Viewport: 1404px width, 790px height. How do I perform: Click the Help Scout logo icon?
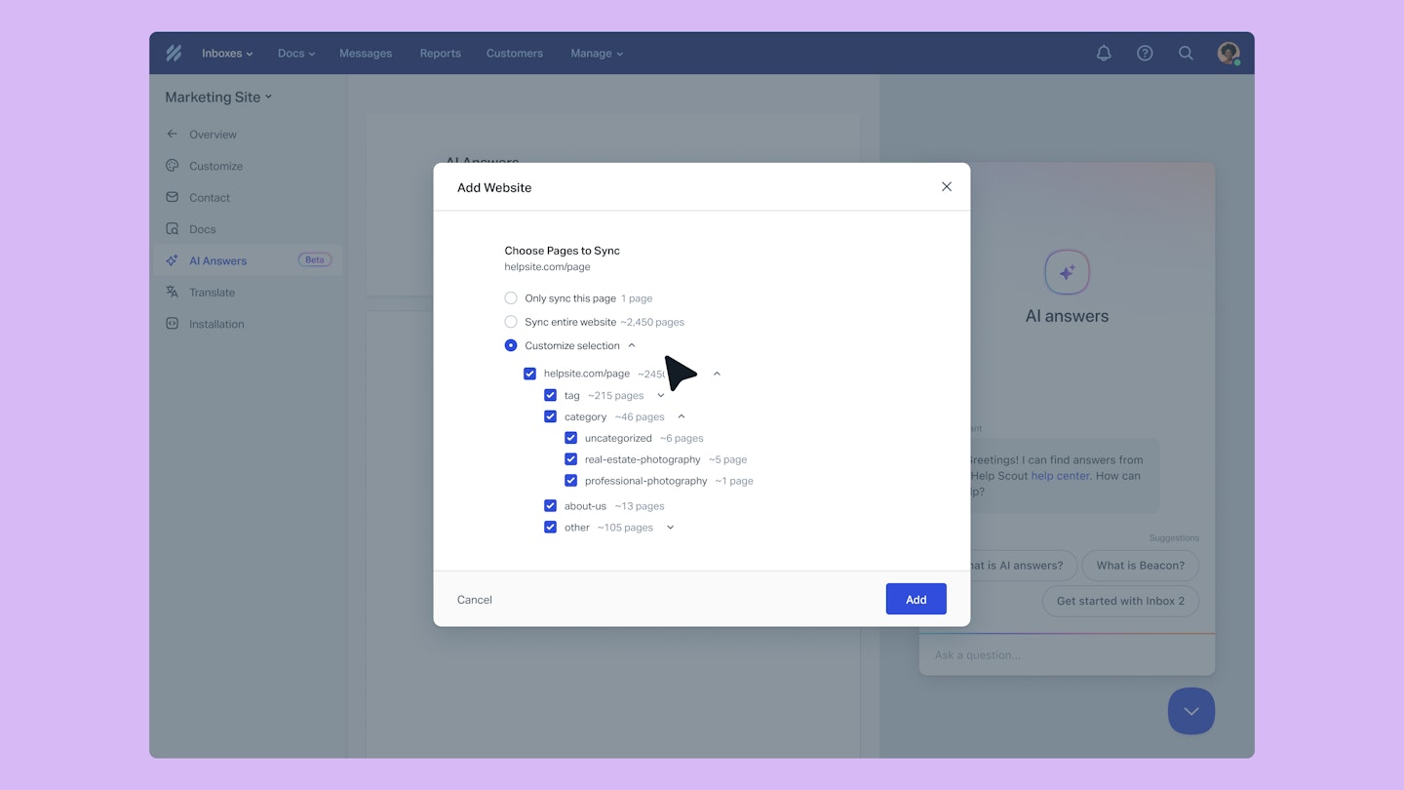point(174,54)
